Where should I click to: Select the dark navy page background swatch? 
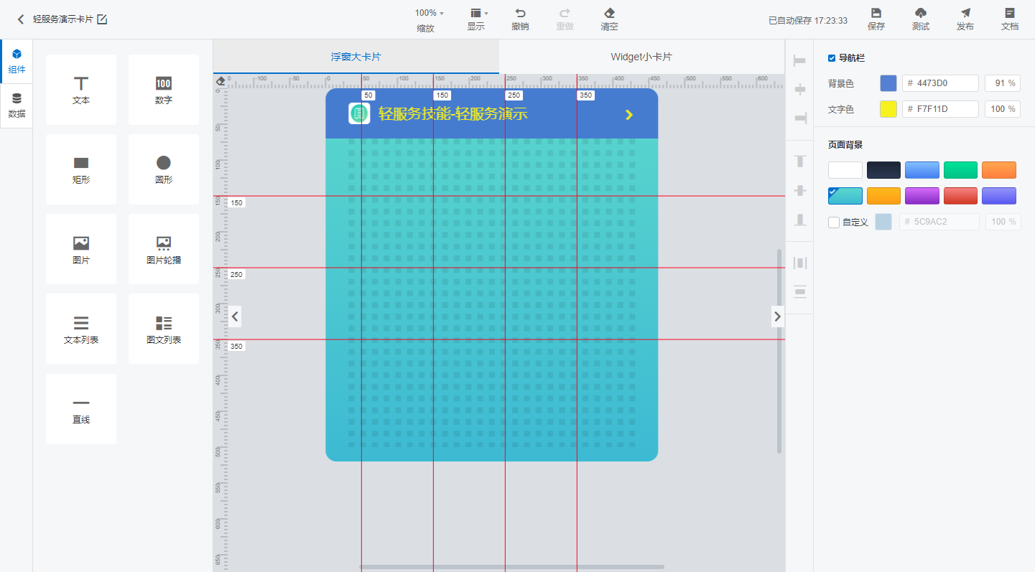pos(883,170)
